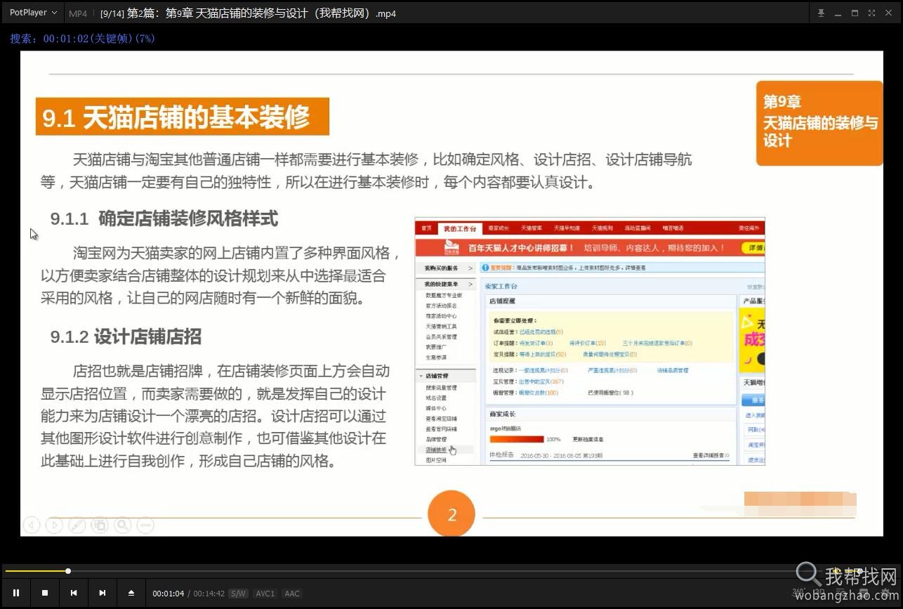This screenshot has width=903, height=609.
Task: Click the AVC1 video codec badge
Action: pos(265,594)
